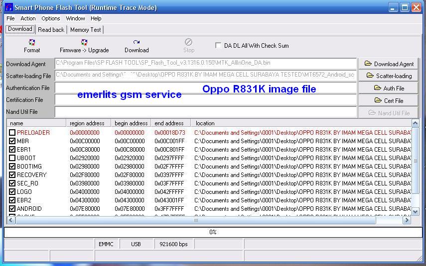This screenshot has height=266, width=426.
Task: Click the Nand Util File input field
Action: pyautogui.click(x=206, y=112)
